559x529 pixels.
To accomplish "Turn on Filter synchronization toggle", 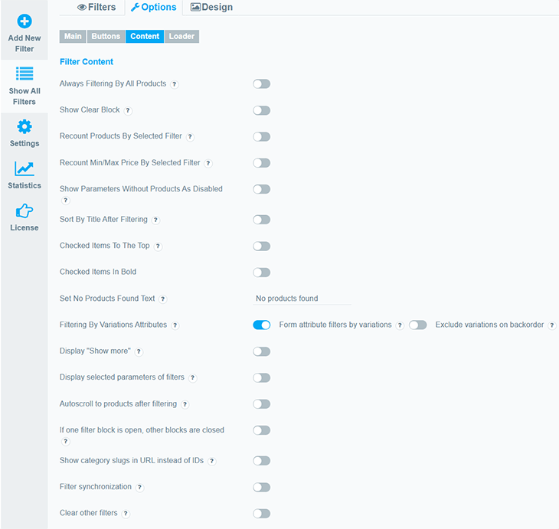I will click(262, 488).
